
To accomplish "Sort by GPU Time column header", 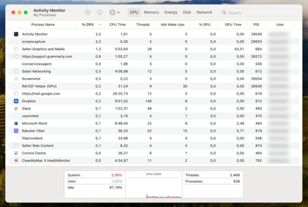I will pyautogui.click(x=233, y=24).
